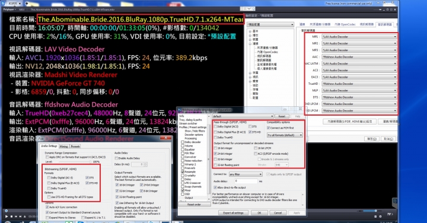Click OK in ffdshow configuration
The width and height of the screenshot is (427, 223).
(x=259, y=213)
